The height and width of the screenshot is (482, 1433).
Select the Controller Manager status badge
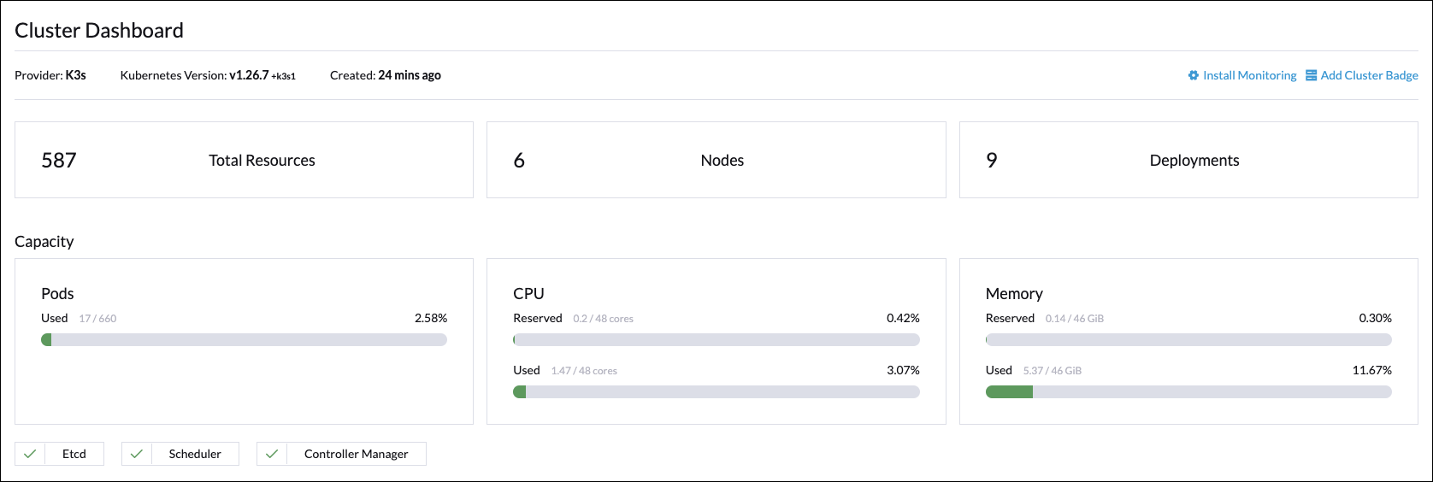pos(341,454)
